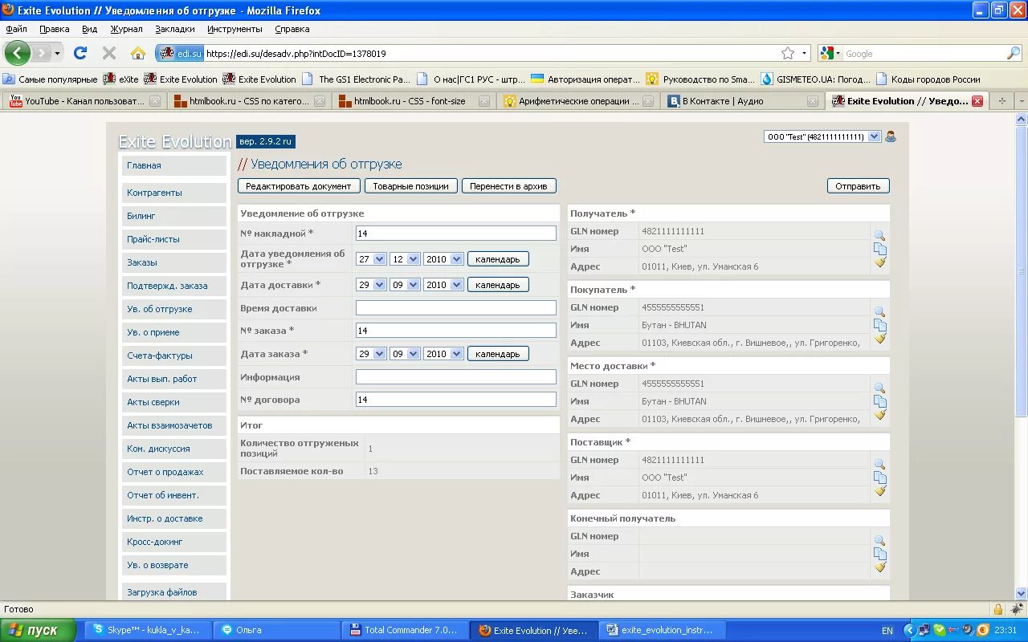Open the Контрагенты sidebar link
Image resolution: width=1028 pixels, height=642 pixels.
(x=174, y=193)
